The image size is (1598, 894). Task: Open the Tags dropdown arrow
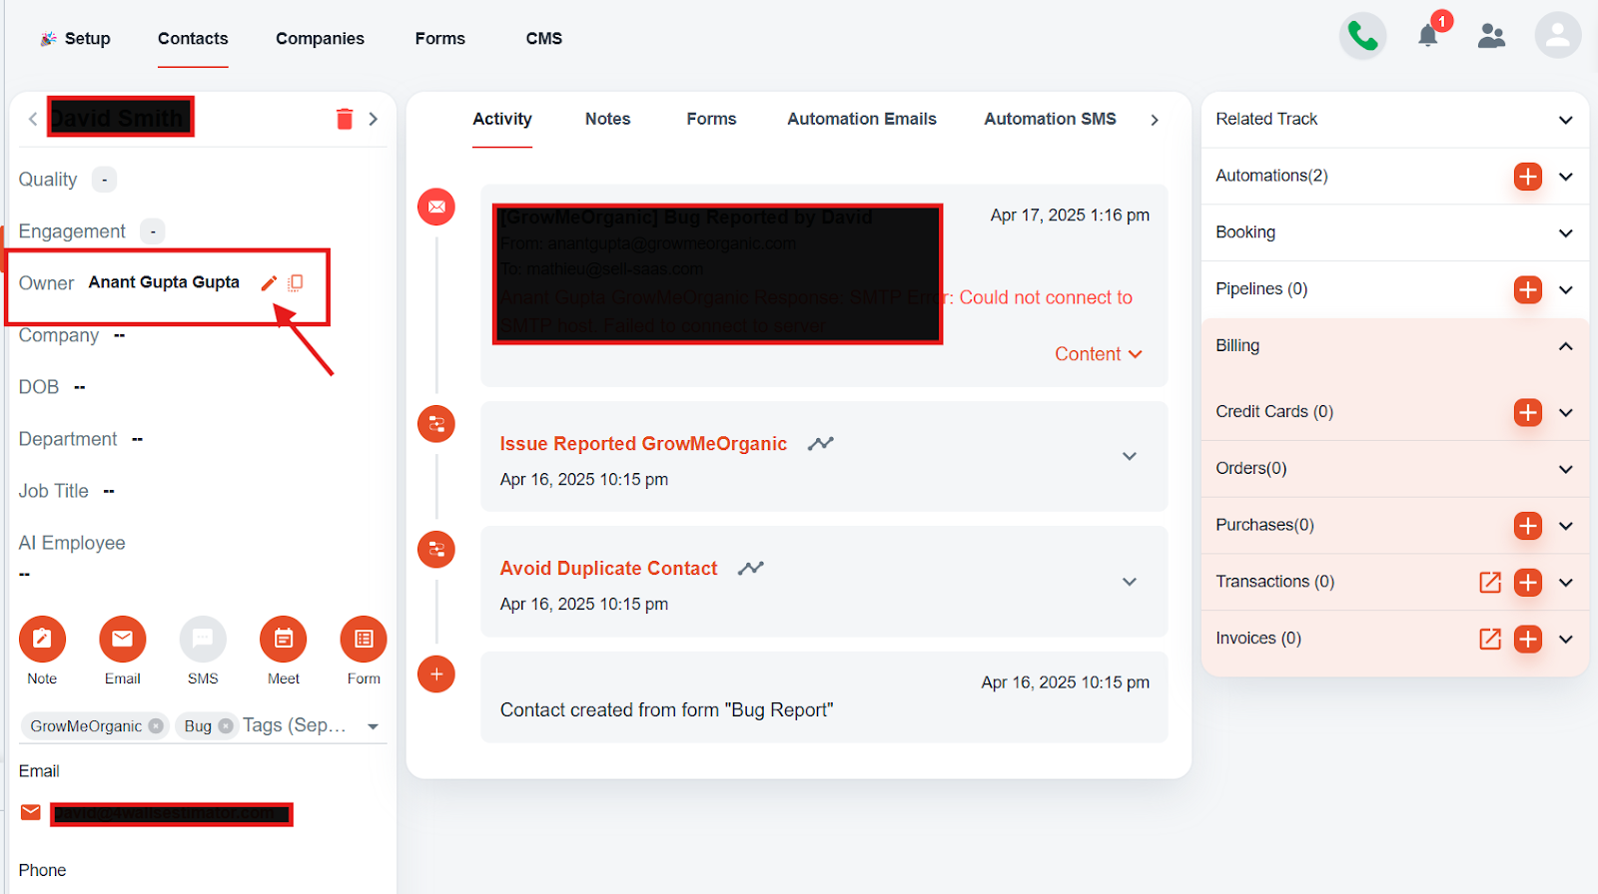pyautogui.click(x=374, y=726)
